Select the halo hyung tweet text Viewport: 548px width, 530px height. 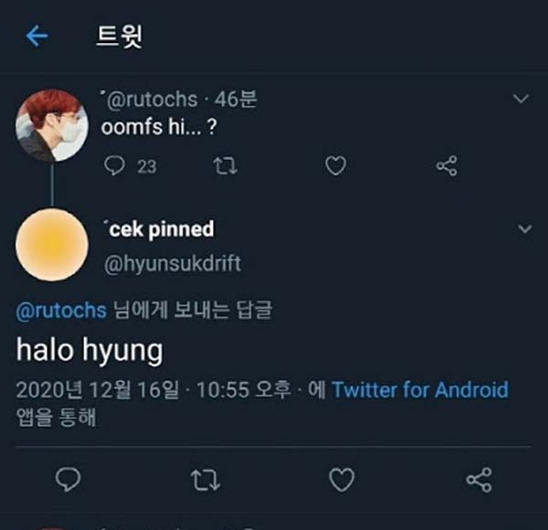pos(90,350)
